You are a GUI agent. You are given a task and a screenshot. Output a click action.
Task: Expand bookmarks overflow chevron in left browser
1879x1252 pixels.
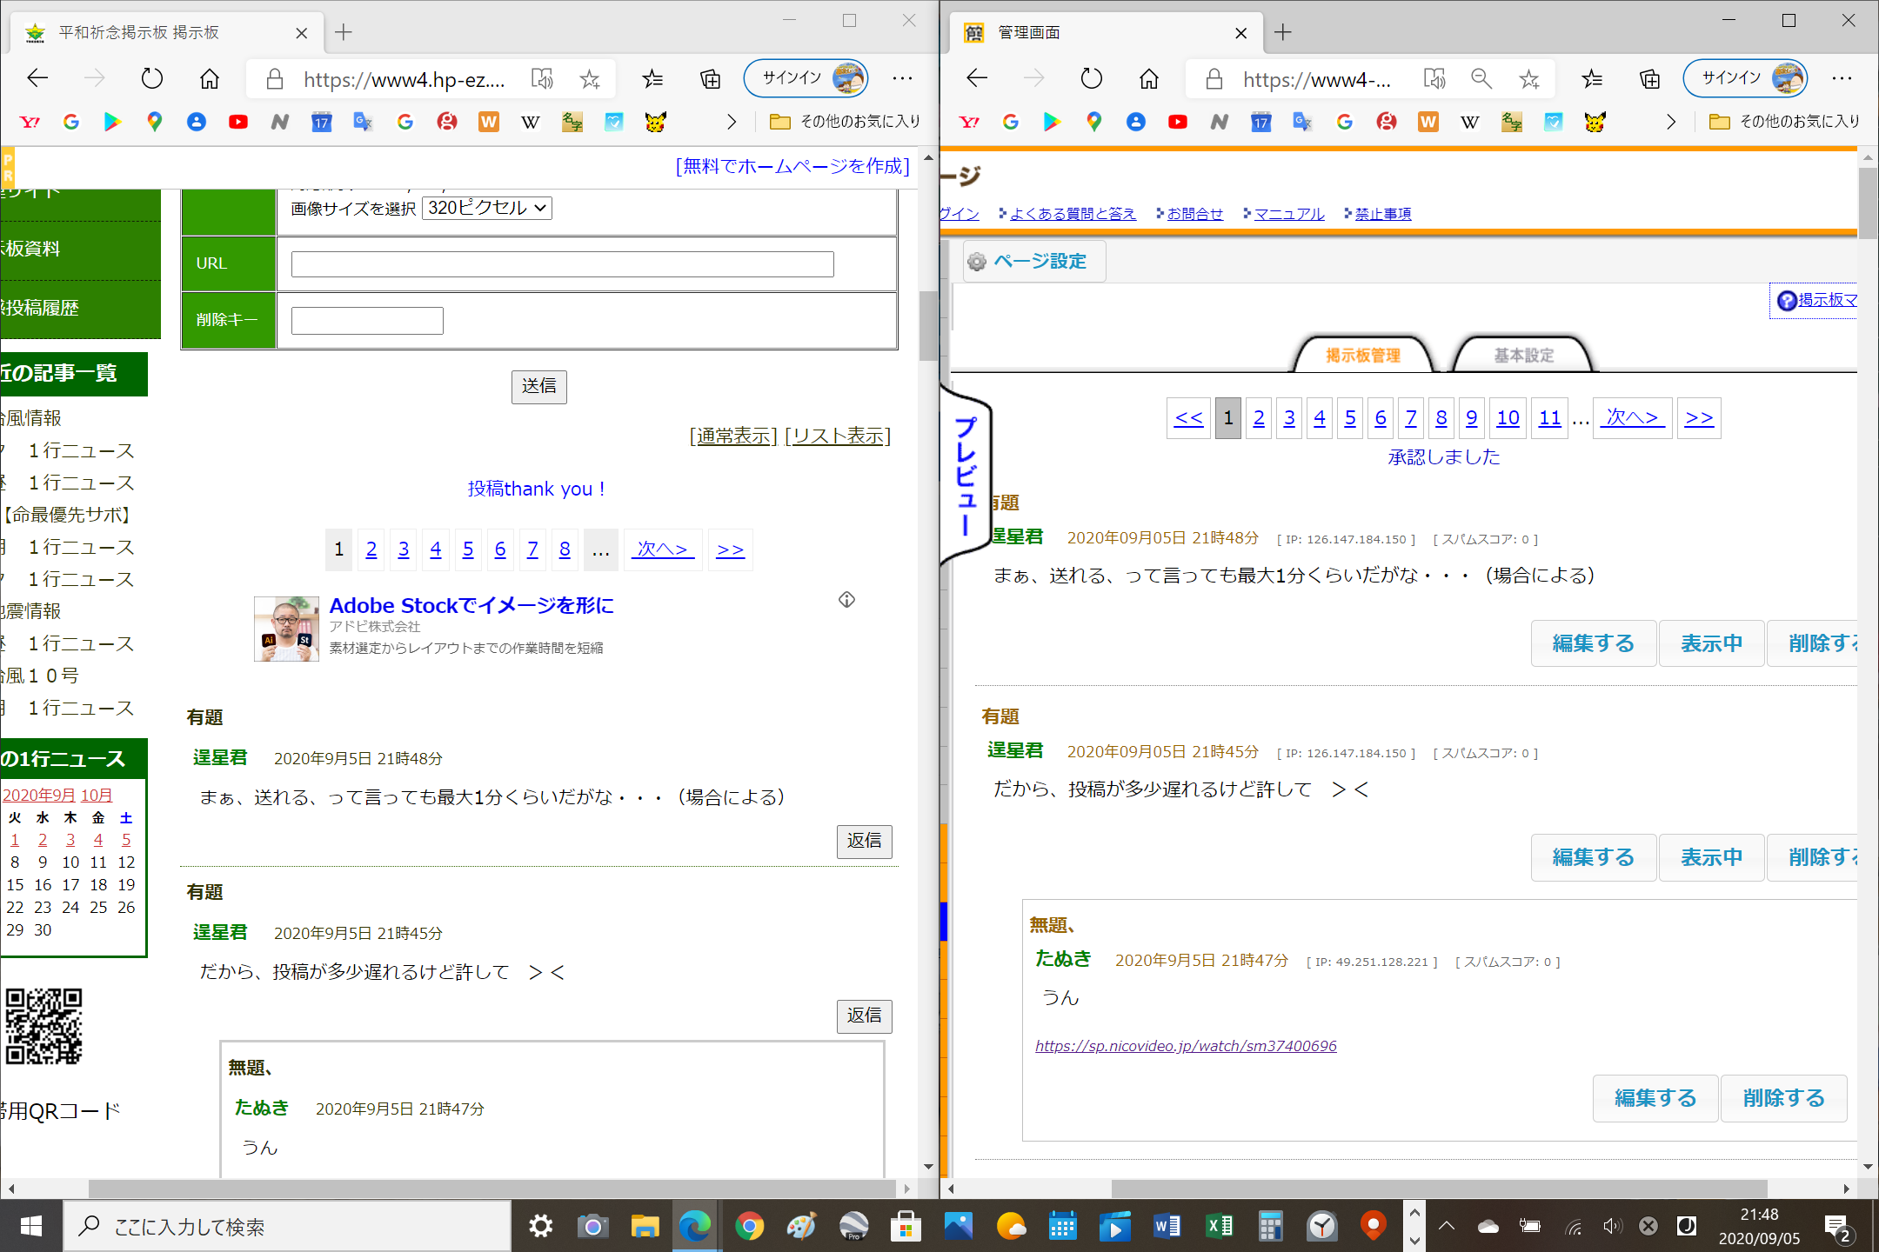click(x=731, y=122)
